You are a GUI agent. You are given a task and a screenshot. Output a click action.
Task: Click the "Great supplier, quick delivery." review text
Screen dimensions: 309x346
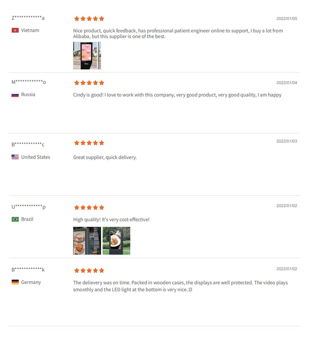point(105,157)
